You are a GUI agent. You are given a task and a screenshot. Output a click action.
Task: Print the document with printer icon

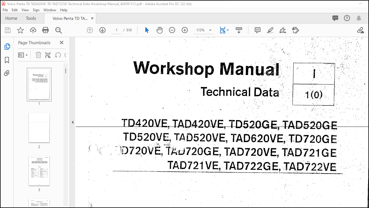[x=45, y=30]
